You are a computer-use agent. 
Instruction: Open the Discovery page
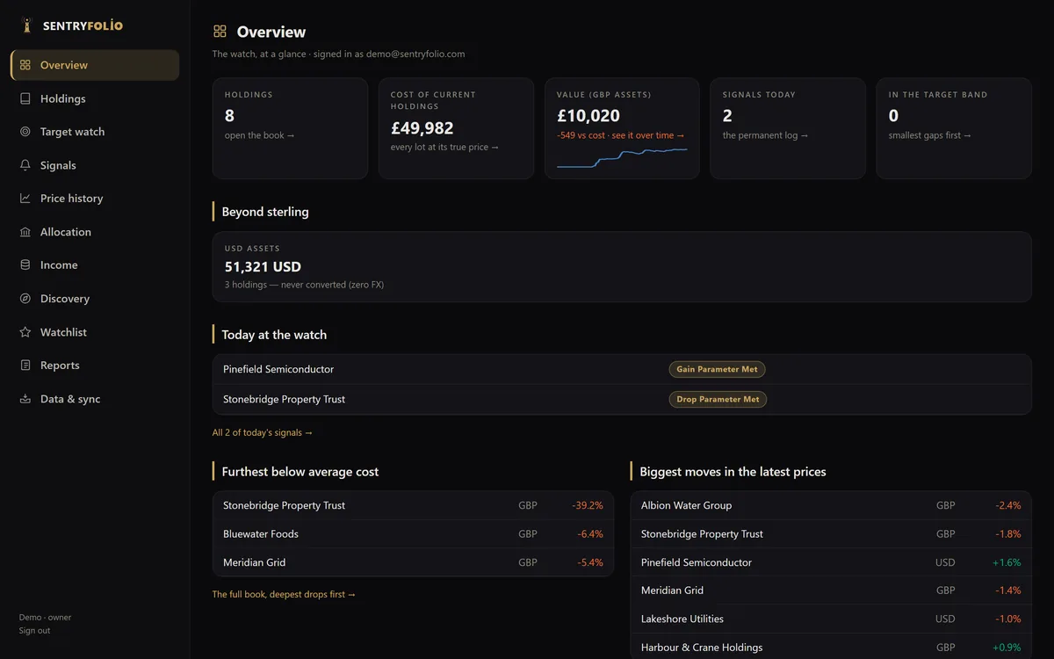pyautogui.click(x=95, y=299)
